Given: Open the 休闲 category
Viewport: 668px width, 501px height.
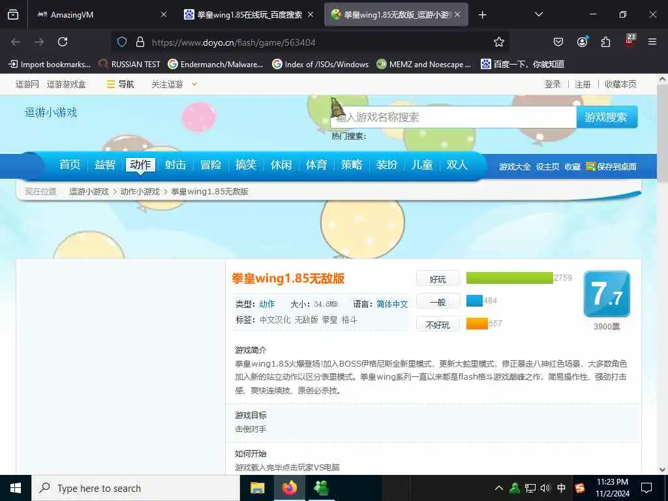Looking at the screenshot, I should point(281,165).
